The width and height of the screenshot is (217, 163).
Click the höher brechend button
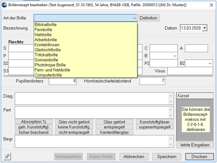(34, 132)
